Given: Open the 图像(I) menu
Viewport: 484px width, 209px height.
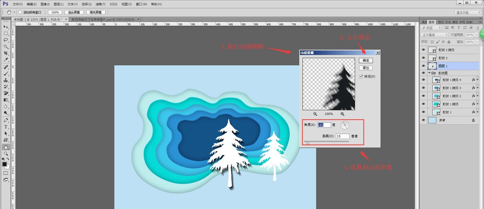Looking at the screenshot, I should (x=45, y=4).
